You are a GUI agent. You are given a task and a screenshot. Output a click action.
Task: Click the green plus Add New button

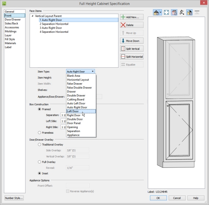[x=132, y=17]
